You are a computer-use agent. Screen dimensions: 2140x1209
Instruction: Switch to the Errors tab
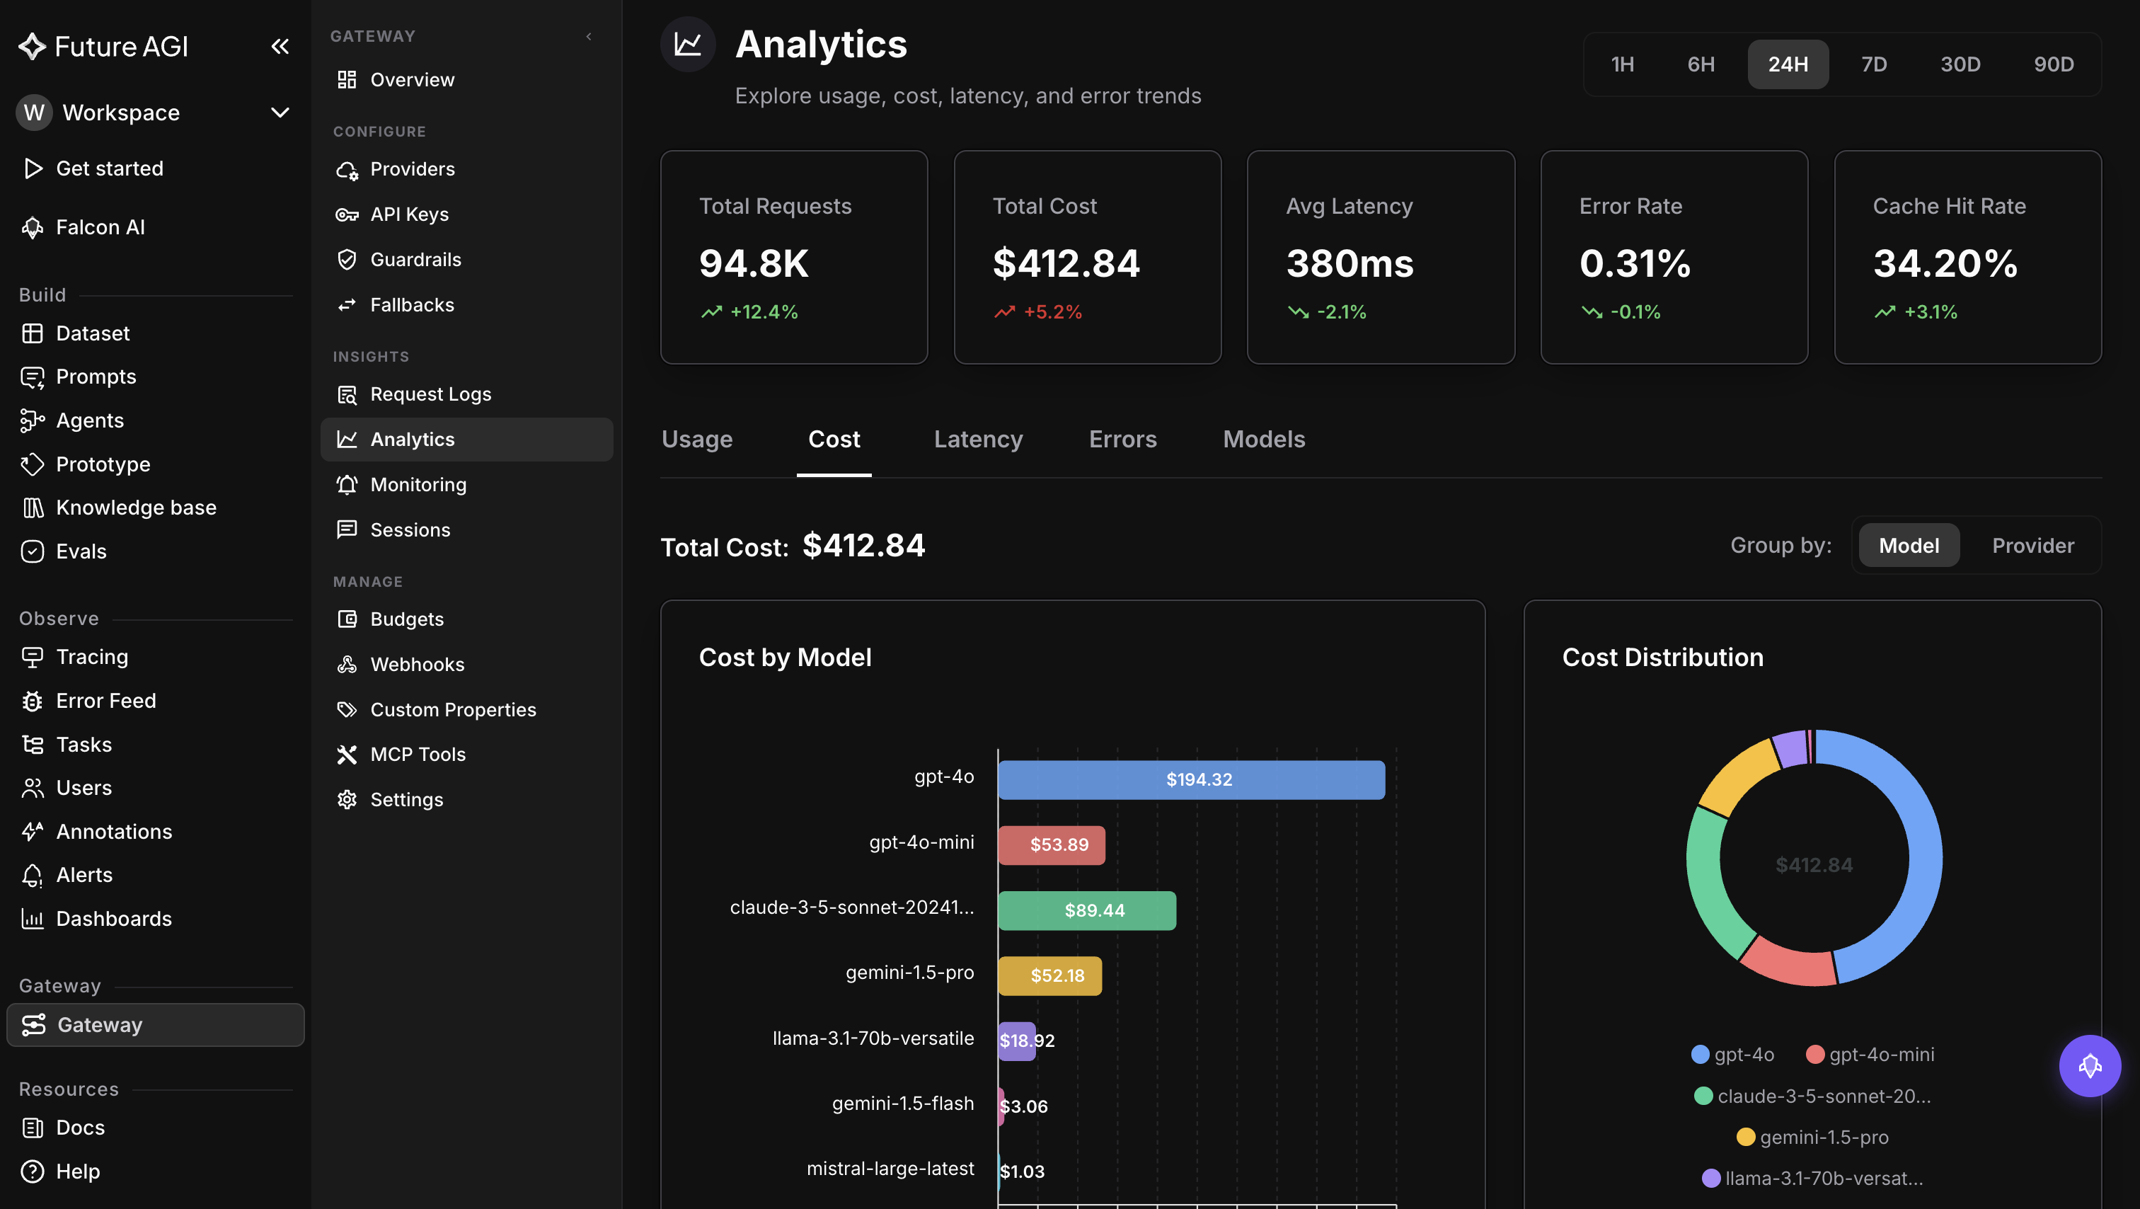click(x=1122, y=440)
